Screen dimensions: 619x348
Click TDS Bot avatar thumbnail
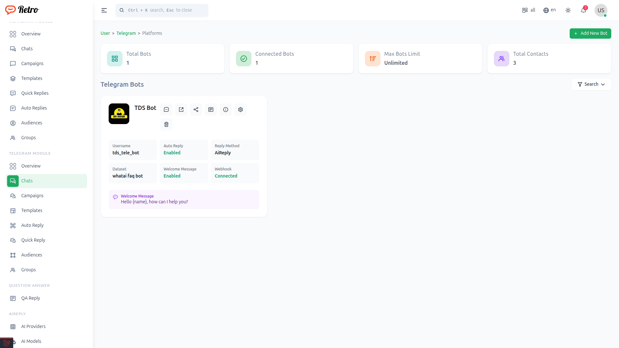tap(119, 114)
